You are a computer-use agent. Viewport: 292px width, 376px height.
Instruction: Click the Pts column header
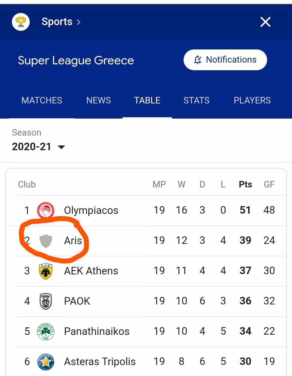coord(245,184)
